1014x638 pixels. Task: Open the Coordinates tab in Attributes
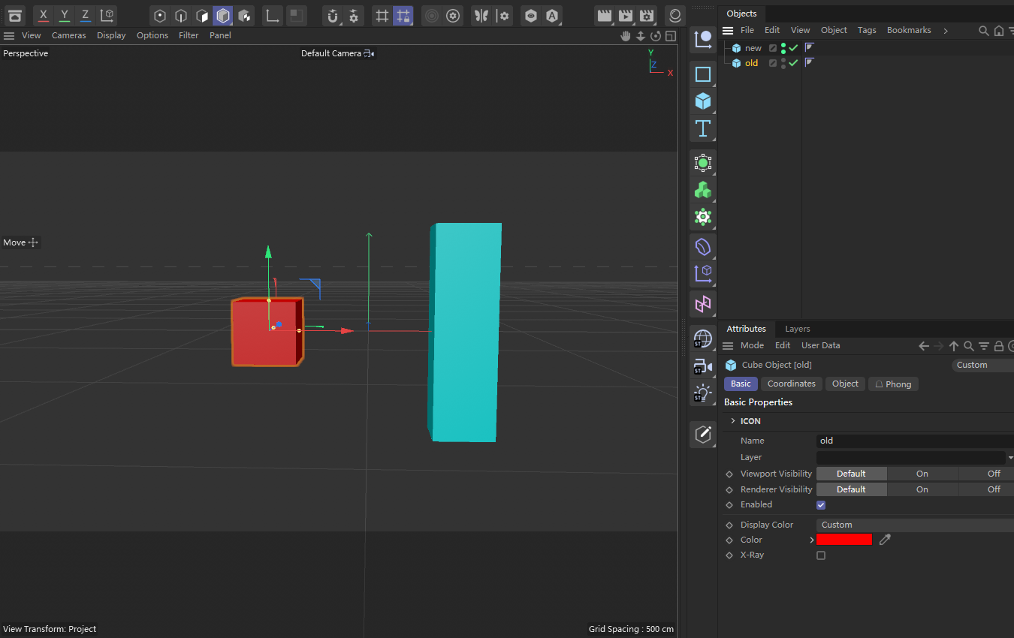[792, 384]
